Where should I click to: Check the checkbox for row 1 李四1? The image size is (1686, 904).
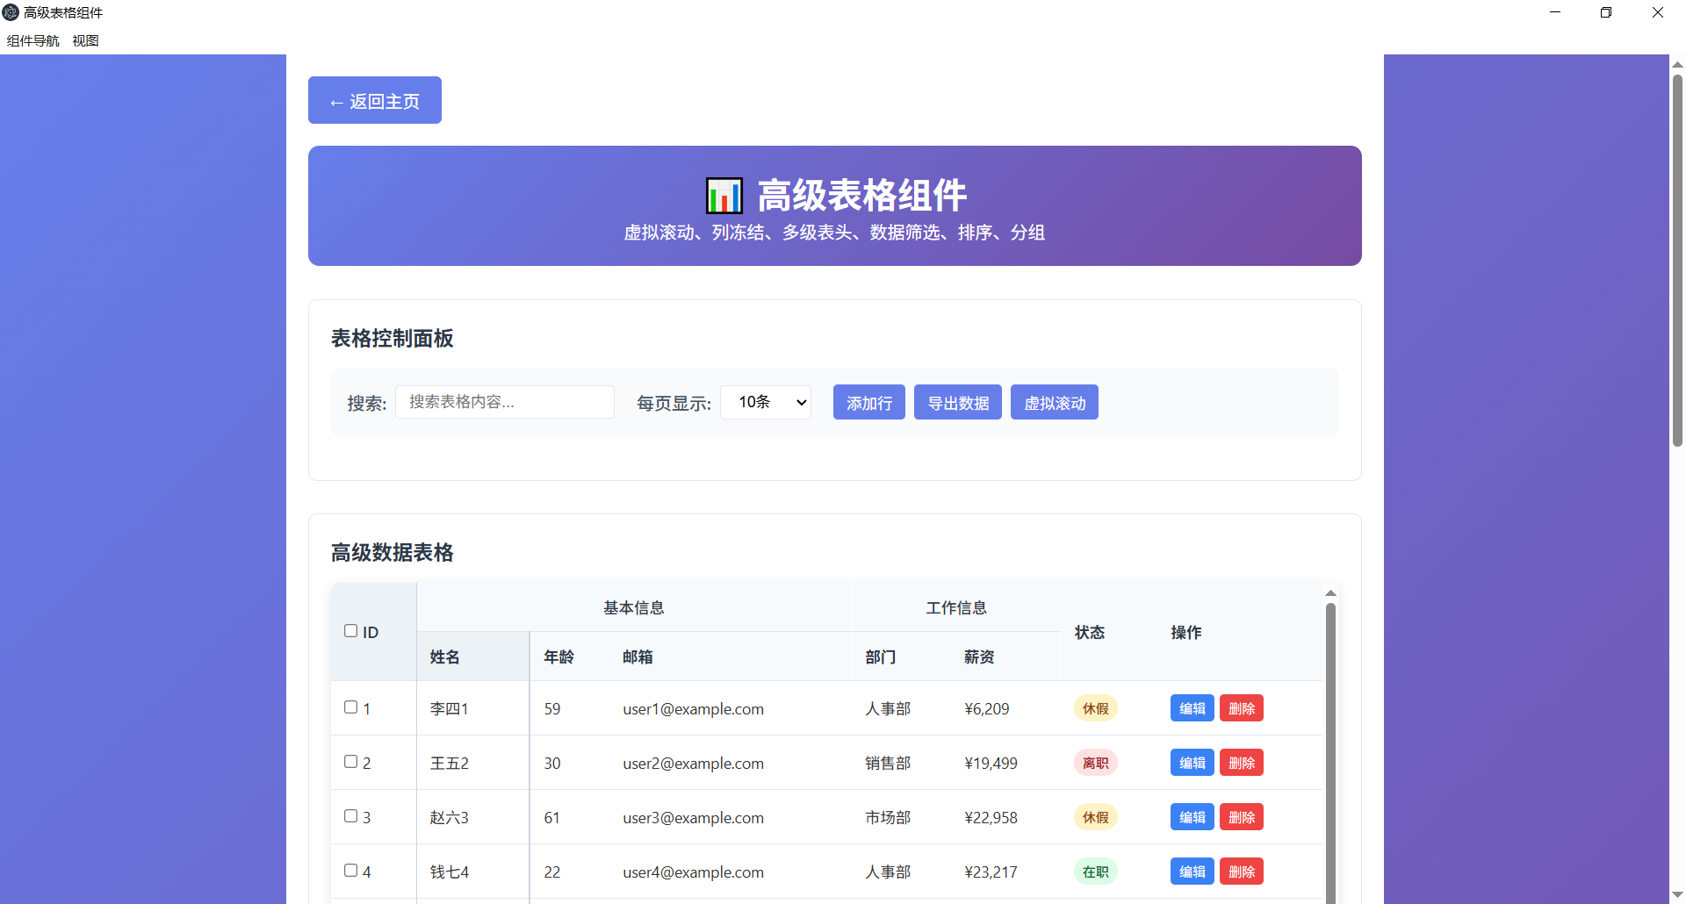click(350, 707)
